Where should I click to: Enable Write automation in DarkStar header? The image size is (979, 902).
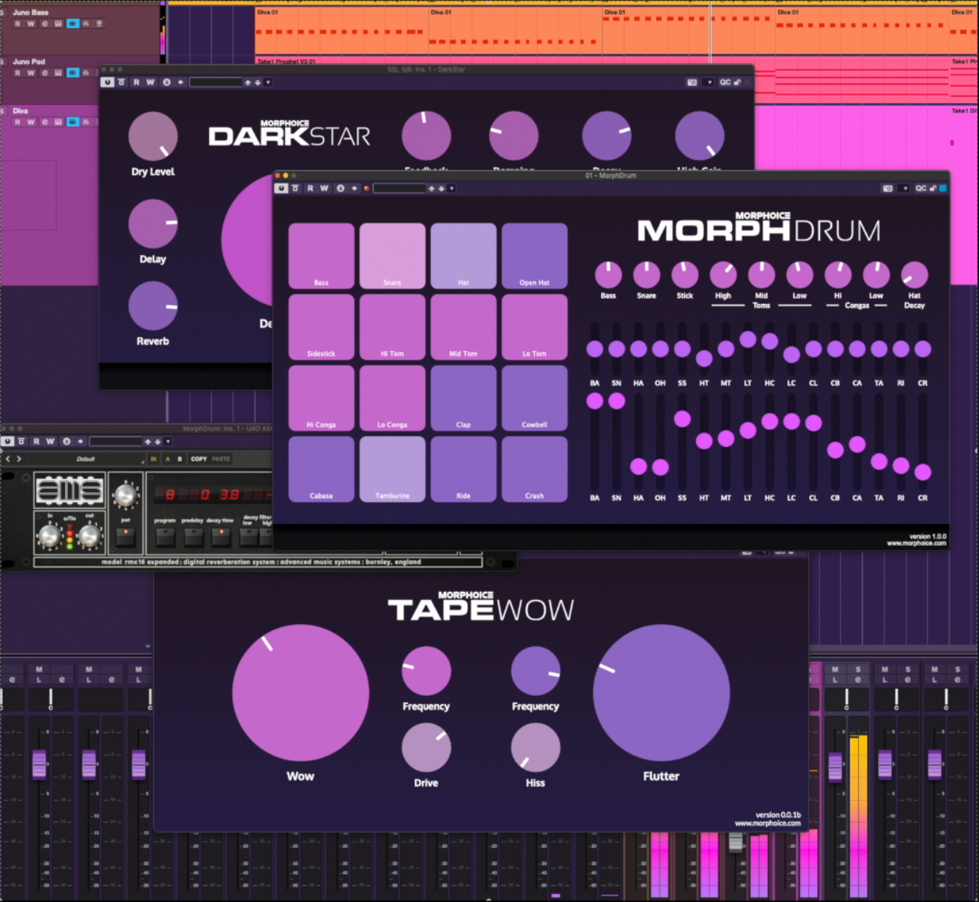(150, 82)
